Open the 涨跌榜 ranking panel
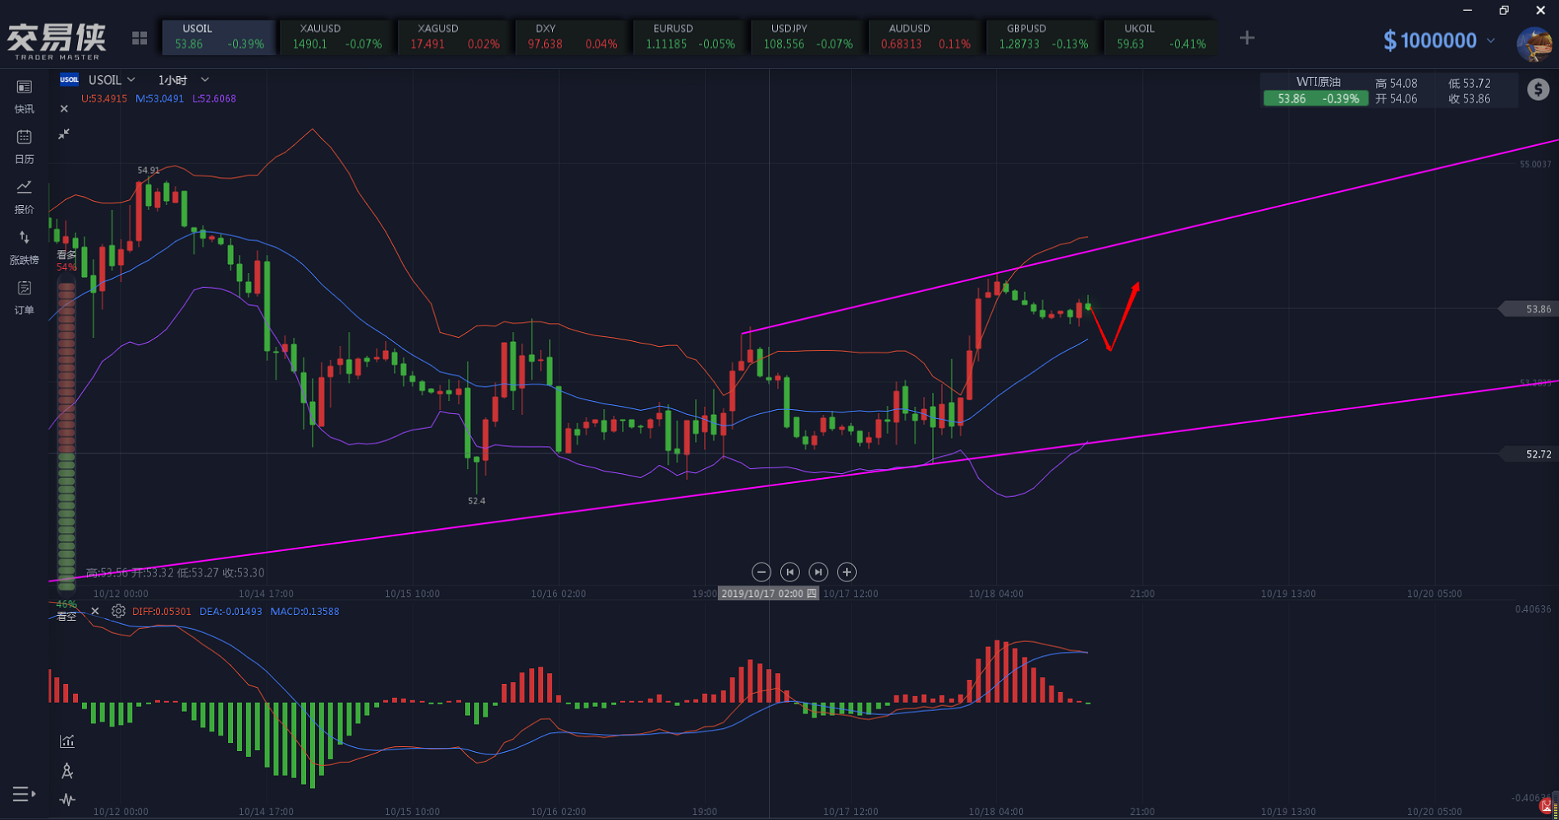The height and width of the screenshot is (820, 1559). pyautogui.click(x=25, y=247)
